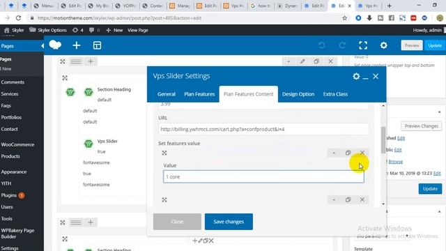This screenshot has height=251, width=446.
Task: Clone the top row copy icon
Action: tap(316, 61)
